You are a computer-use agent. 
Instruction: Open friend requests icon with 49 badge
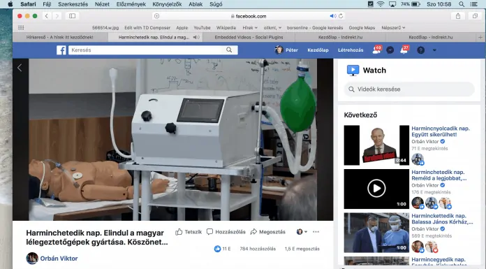(376, 50)
